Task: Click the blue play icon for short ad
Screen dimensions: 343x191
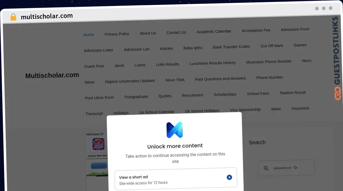Action: (x=229, y=177)
